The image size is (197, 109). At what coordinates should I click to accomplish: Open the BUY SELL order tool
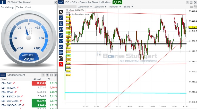coord(61,53)
